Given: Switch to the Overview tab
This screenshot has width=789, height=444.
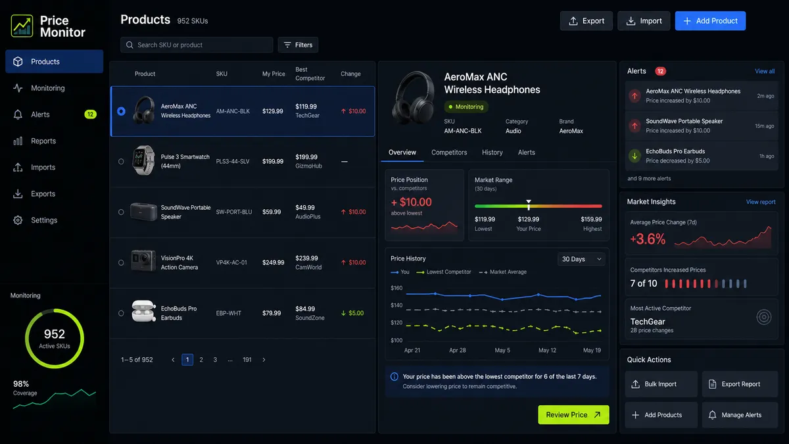Looking at the screenshot, I should click(x=402, y=152).
